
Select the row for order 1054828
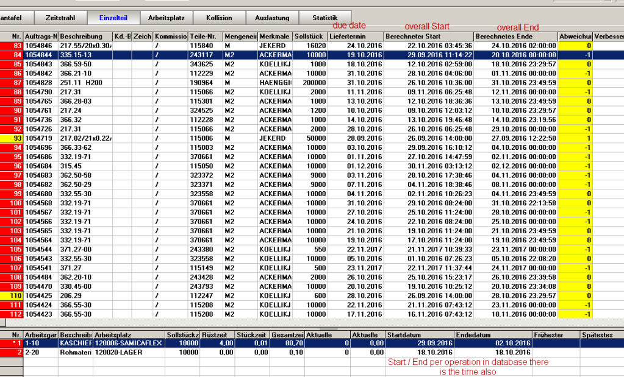(x=41, y=82)
